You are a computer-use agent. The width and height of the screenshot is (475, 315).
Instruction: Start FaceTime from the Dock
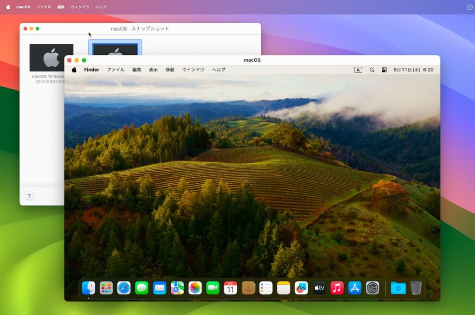pyautogui.click(x=212, y=288)
